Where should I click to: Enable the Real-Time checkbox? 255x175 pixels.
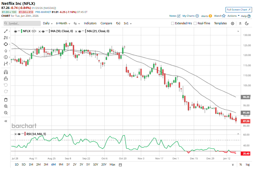click(x=196, y=23)
